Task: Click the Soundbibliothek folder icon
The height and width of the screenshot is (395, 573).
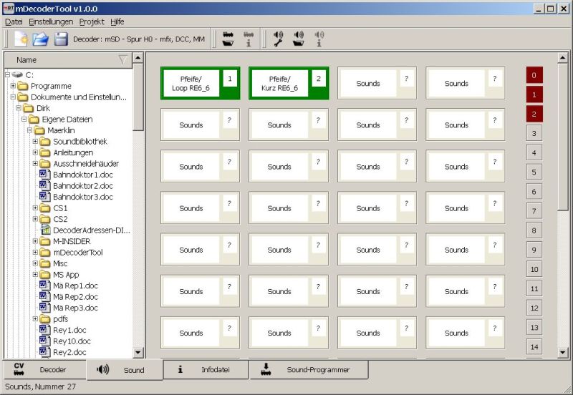Action: (x=45, y=141)
